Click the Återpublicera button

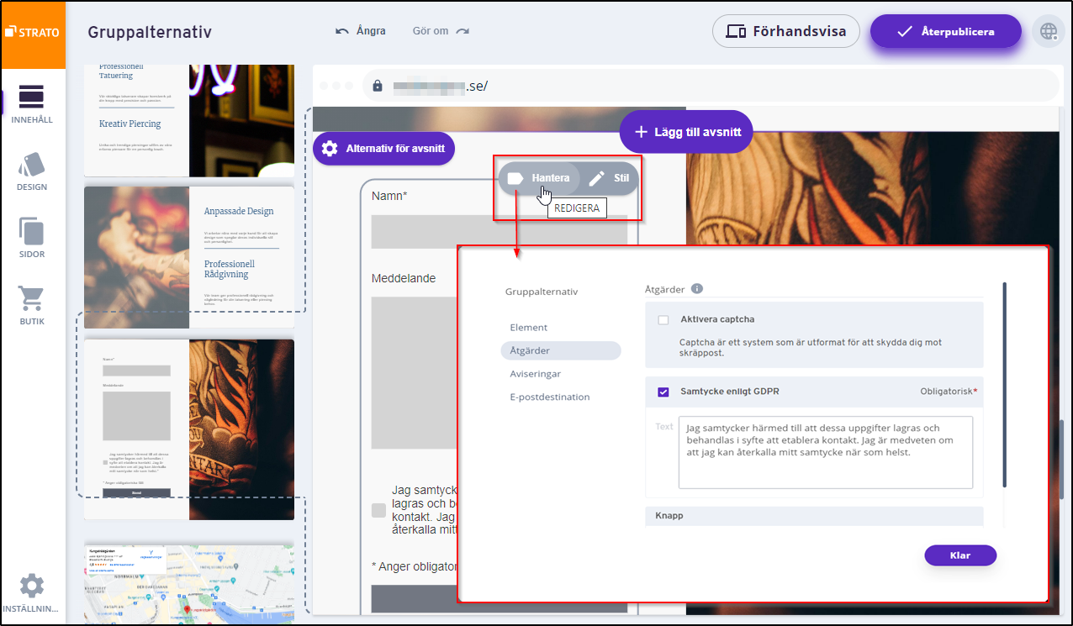[945, 32]
